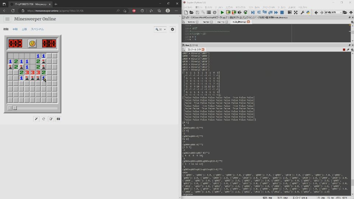Viewport: 354px width, 199px height.
Task: Open Spyder preferences wrench icon
Action: [302, 13]
